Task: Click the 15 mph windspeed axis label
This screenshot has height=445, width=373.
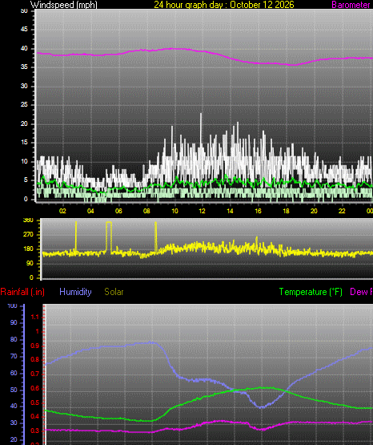Action: (24, 143)
